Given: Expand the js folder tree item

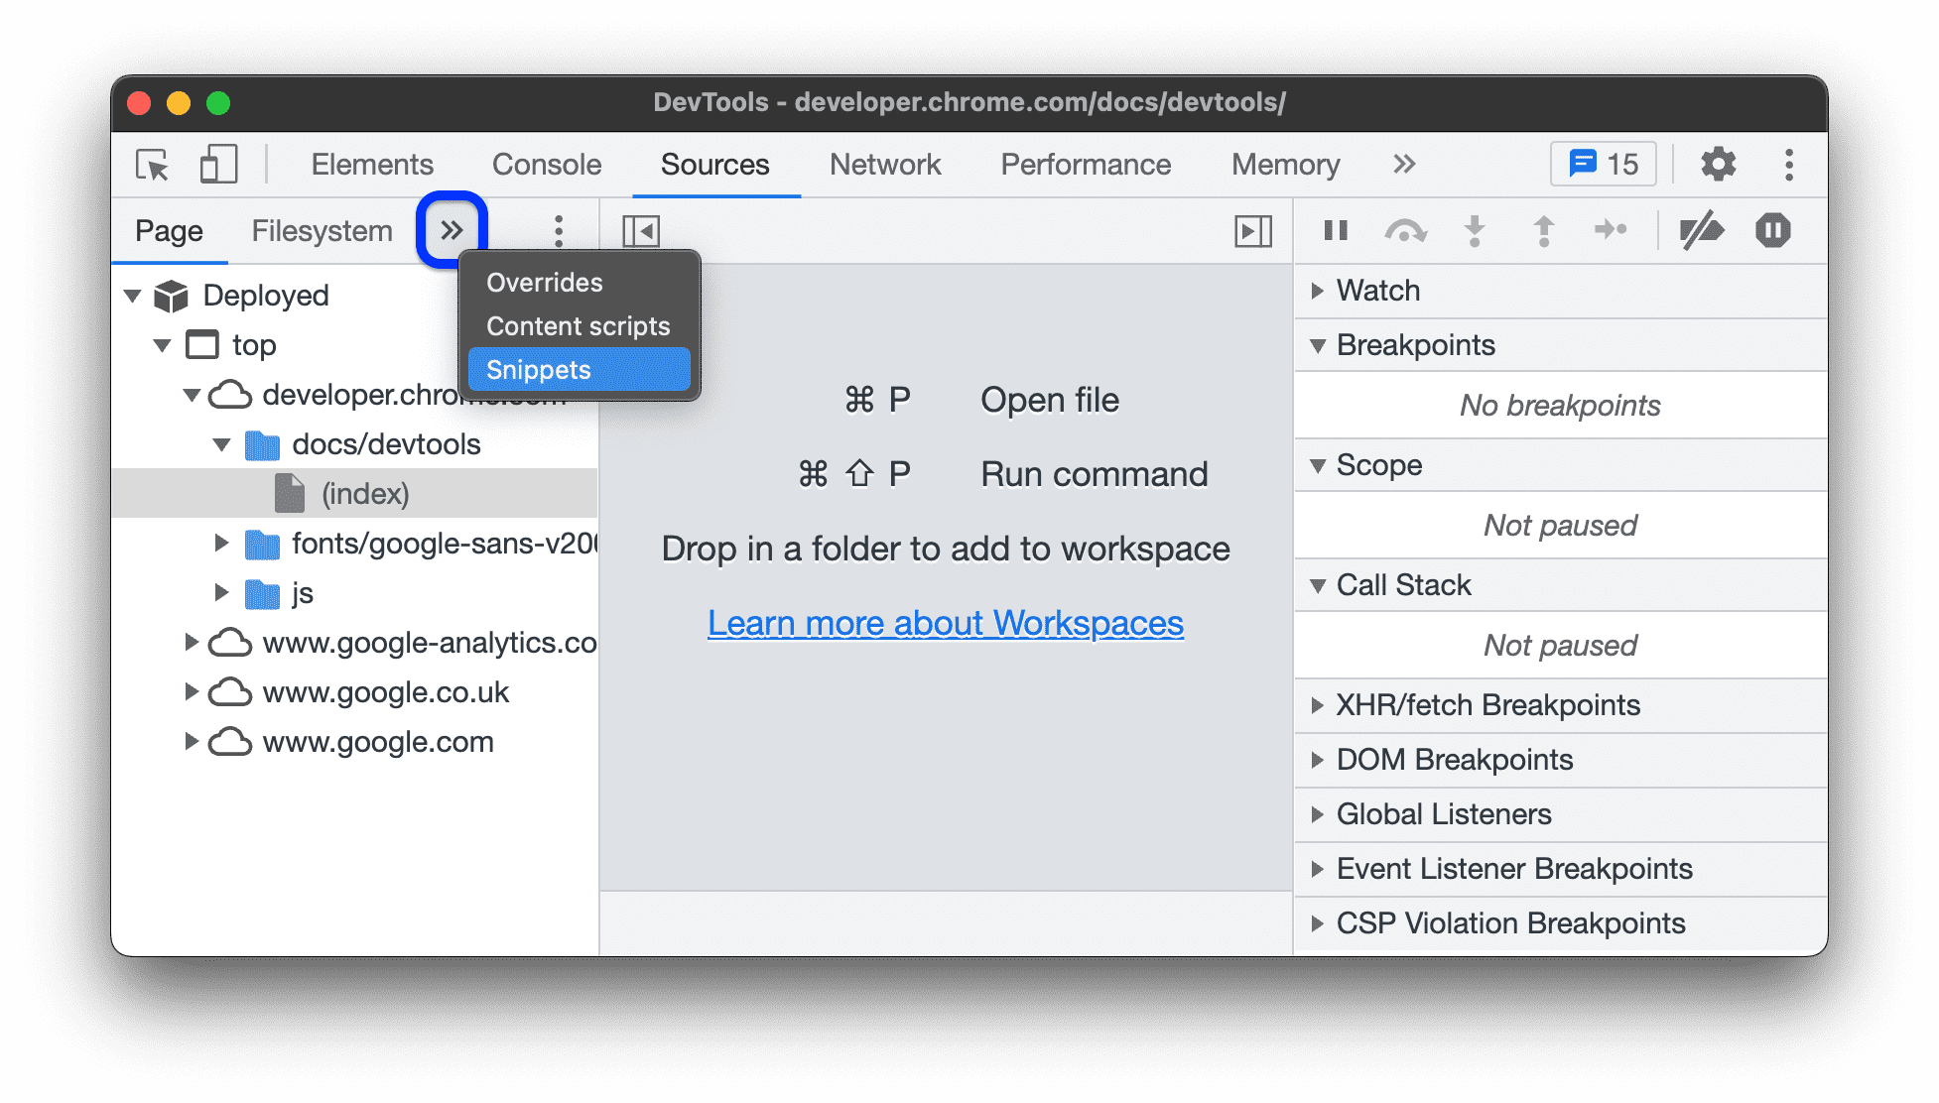Looking at the screenshot, I should pos(223,589).
